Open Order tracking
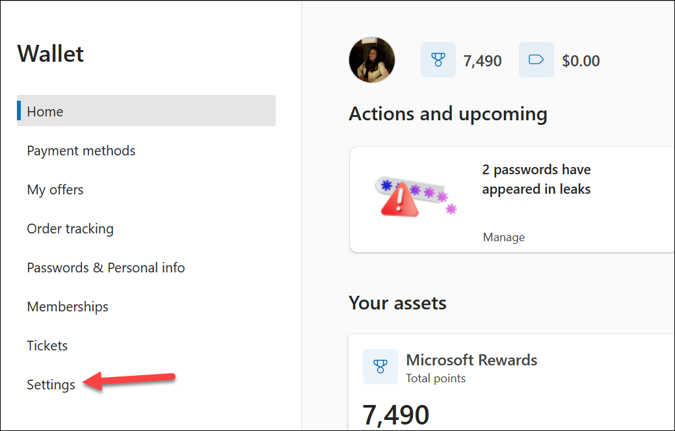 (x=70, y=228)
